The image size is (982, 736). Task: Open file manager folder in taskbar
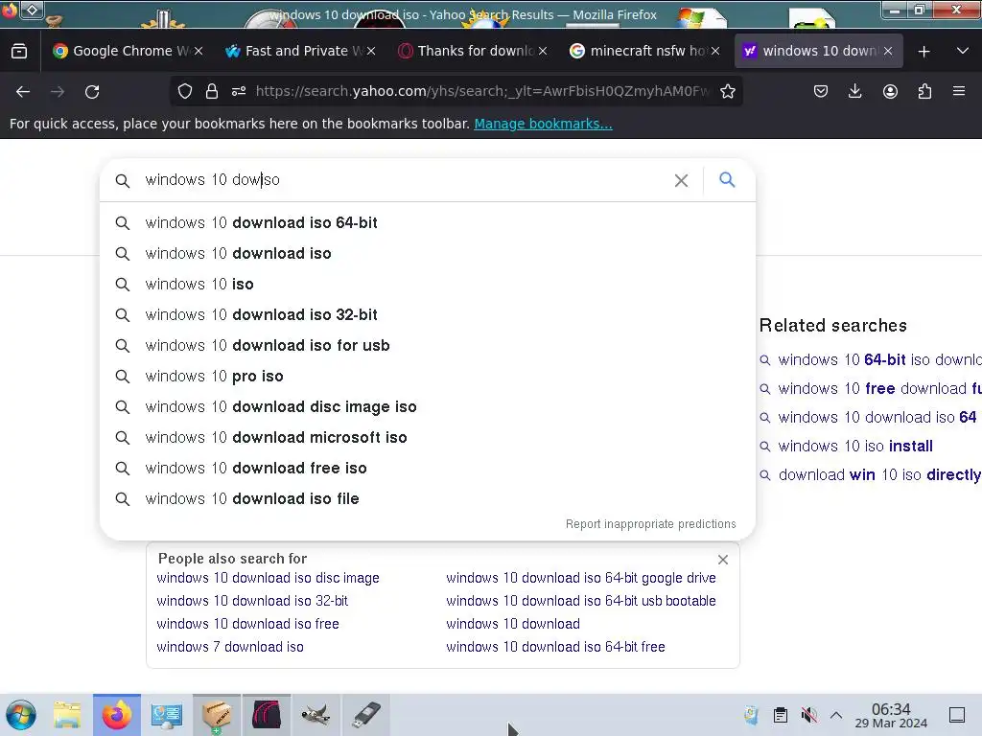[67, 715]
